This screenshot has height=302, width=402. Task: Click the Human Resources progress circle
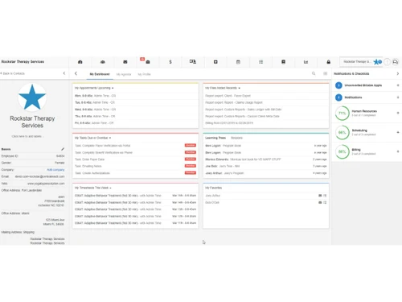[343, 114]
